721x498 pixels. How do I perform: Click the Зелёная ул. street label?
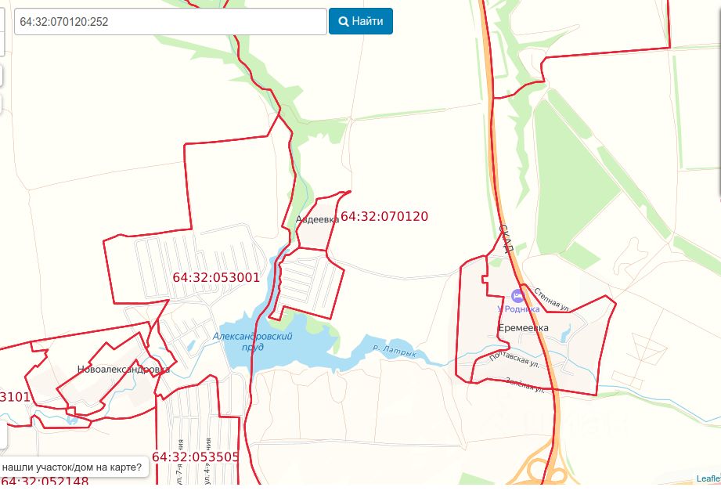[x=525, y=385]
